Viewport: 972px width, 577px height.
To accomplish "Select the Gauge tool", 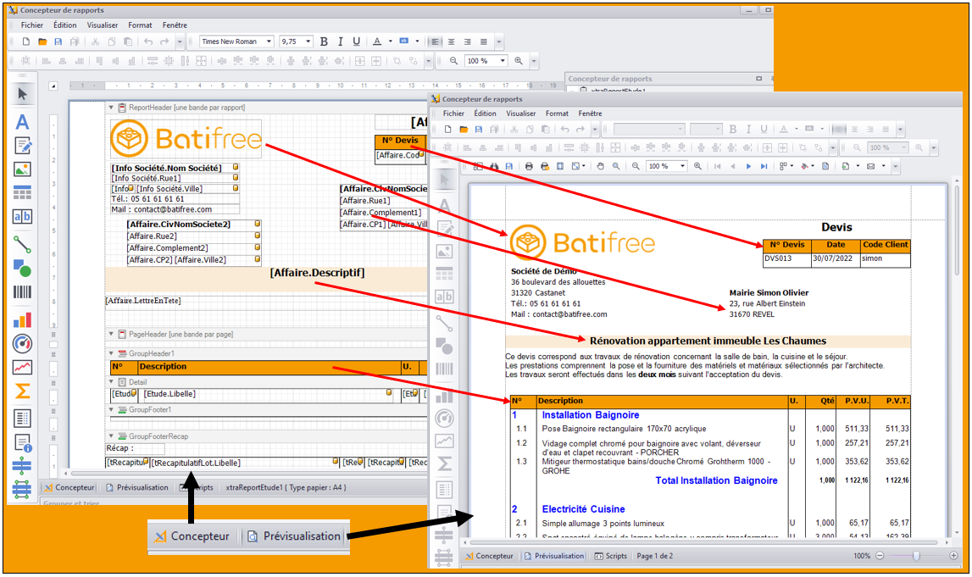I will [x=22, y=343].
